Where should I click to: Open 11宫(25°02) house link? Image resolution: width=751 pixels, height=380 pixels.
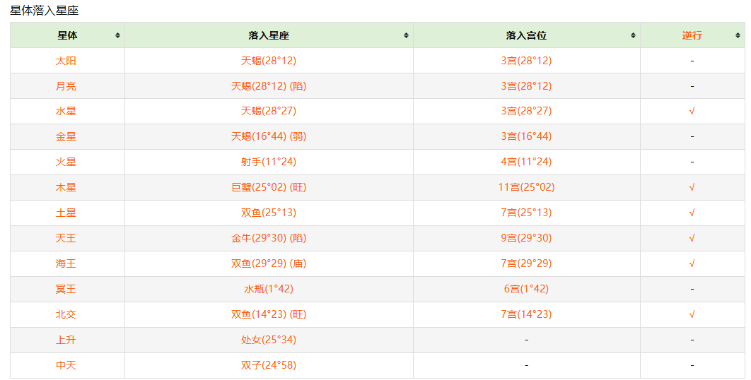tap(526, 187)
